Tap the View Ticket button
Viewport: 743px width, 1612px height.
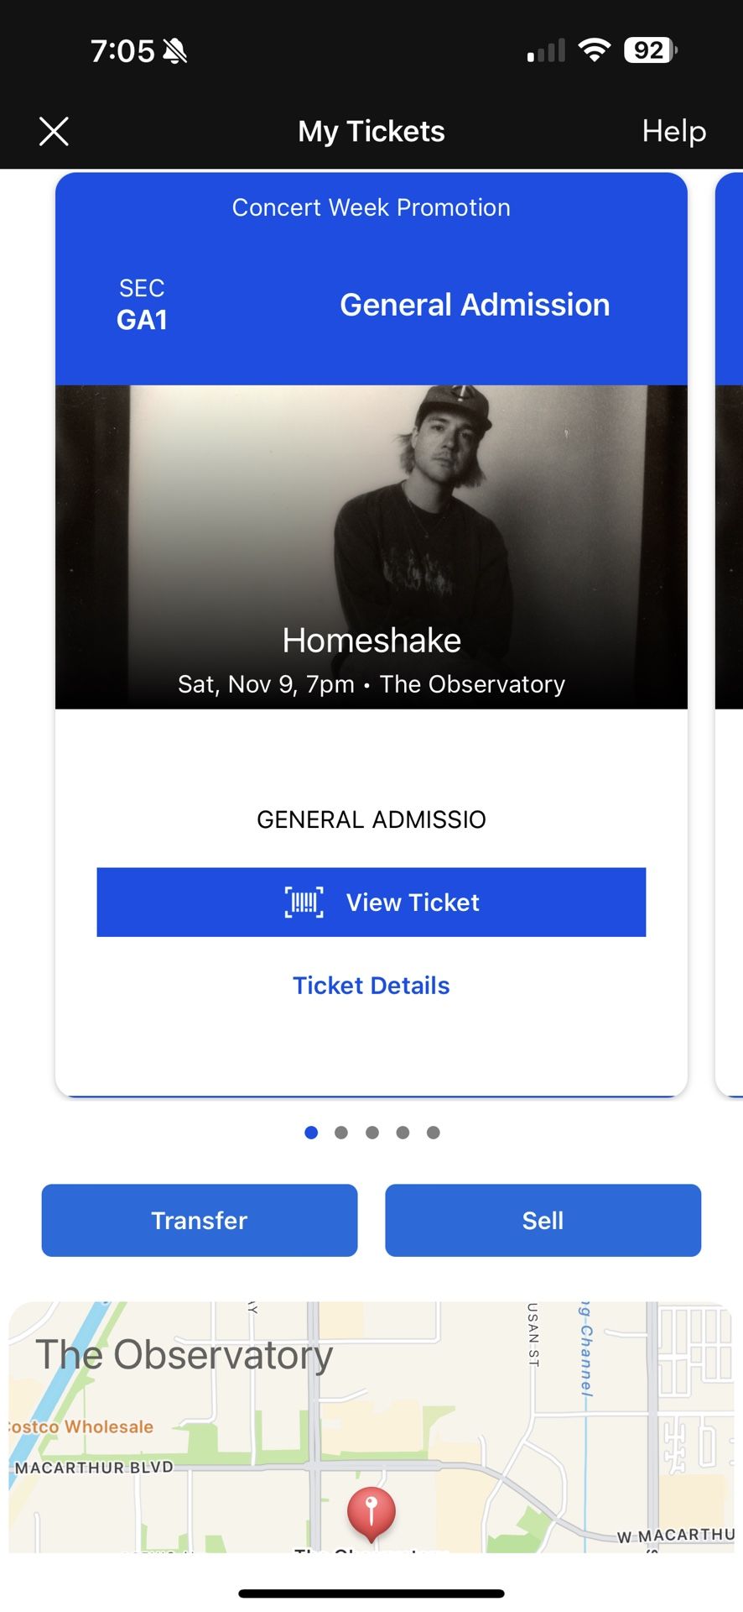(371, 902)
